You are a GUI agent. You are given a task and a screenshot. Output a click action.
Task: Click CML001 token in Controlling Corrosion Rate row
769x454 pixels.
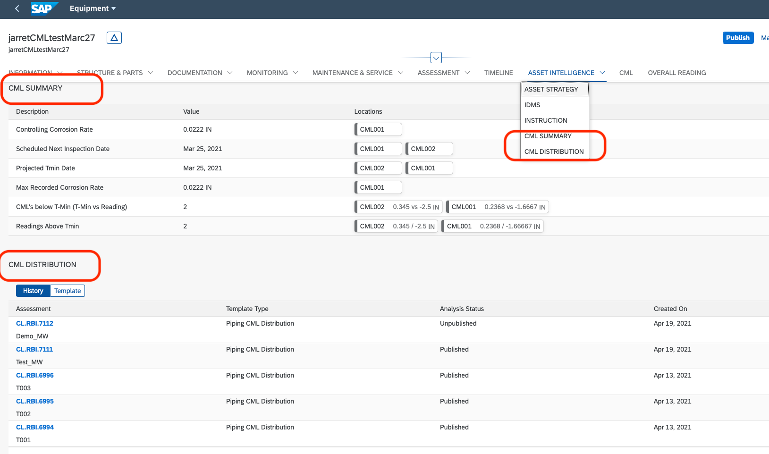378,129
